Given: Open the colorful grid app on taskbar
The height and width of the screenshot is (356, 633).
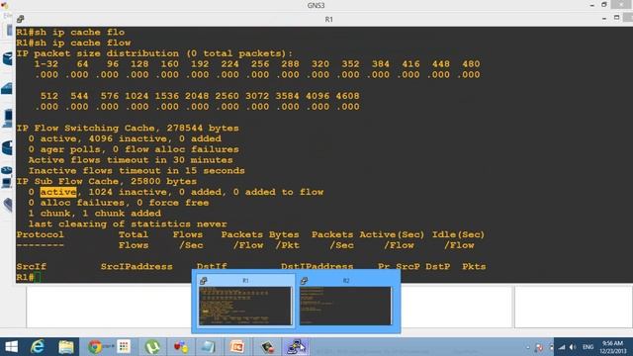Looking at the screenshot, I should [124, 347].
